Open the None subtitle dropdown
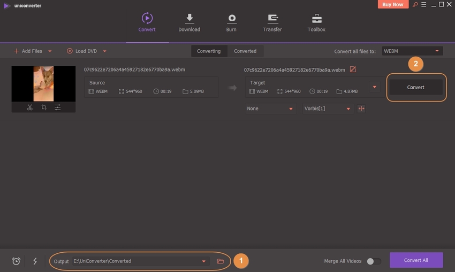 [x=270, y=108]
